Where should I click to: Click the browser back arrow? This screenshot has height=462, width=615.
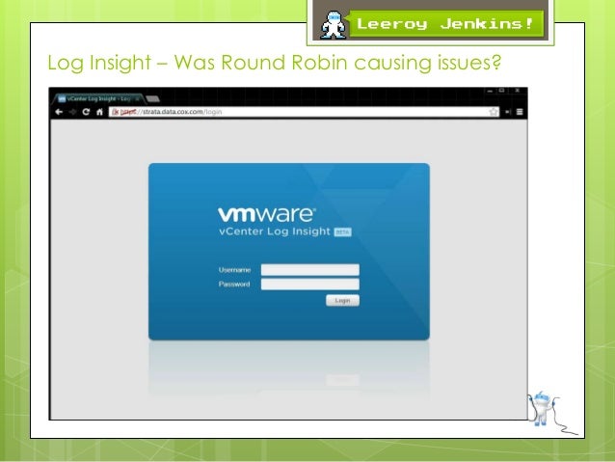pyautogui.click(x=59, y=112)
